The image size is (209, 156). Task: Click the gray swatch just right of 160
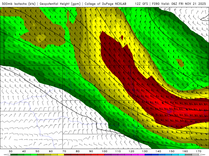point(188,155)
